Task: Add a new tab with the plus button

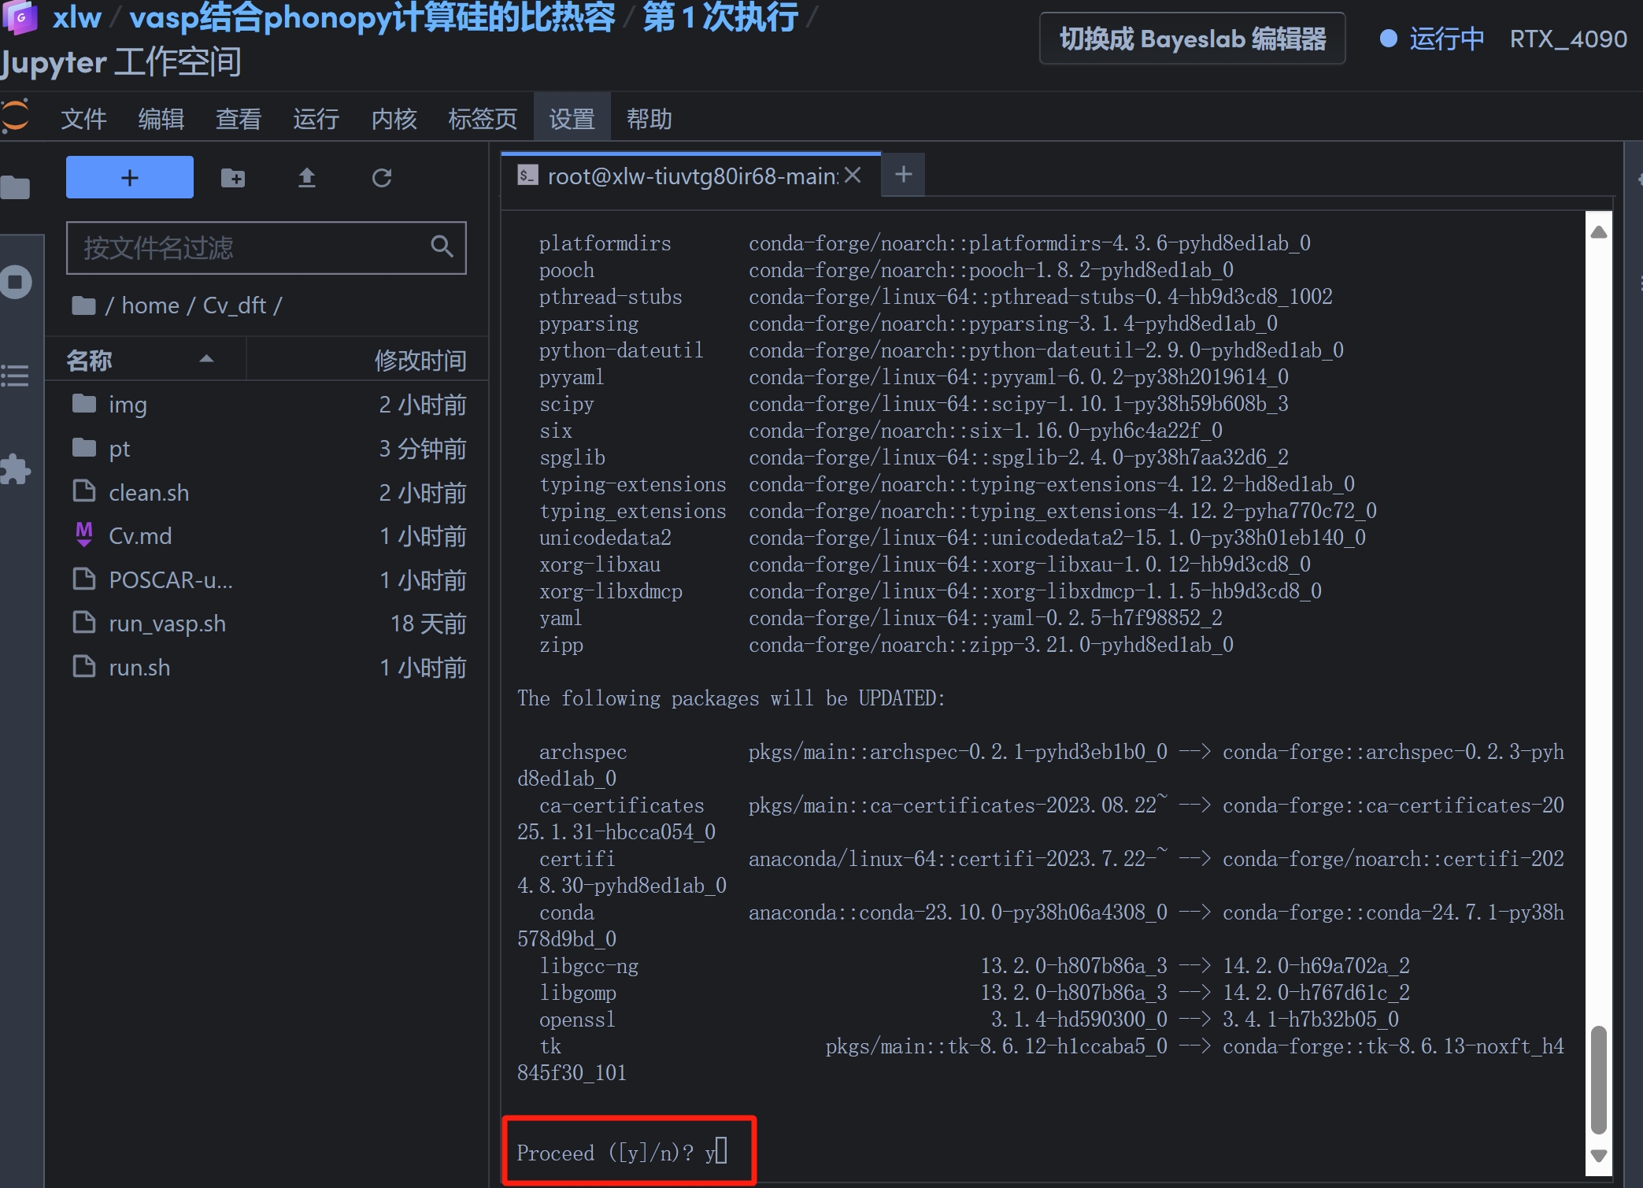Action: 904,175
